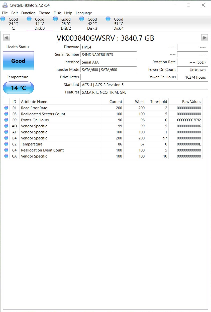Click the status orb for Disk 0

point(29,19)
